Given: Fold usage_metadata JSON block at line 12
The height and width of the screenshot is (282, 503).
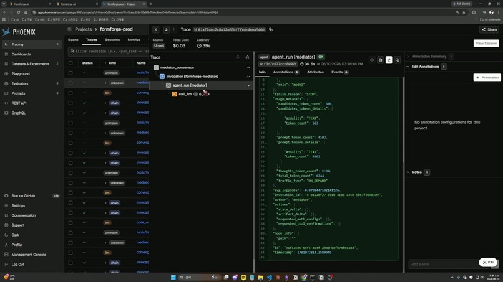Looking at the screenshot, I should (x=266, y=100).
